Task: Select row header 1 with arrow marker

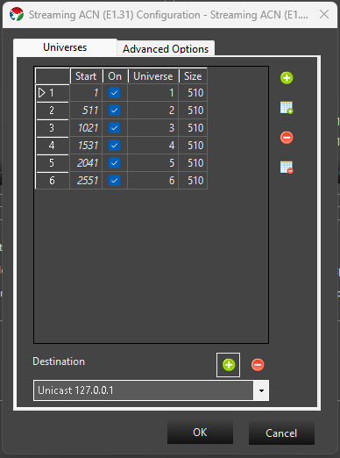Action: [53, 93]
